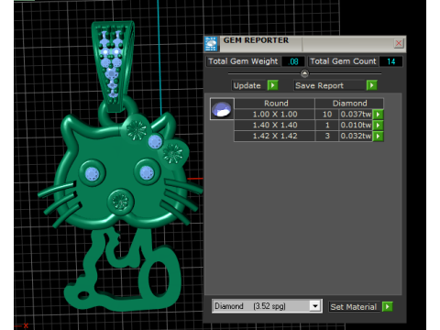440x330 pixels.
Task: Click the Total Gem Count label
Action: [x=343, y=61]
